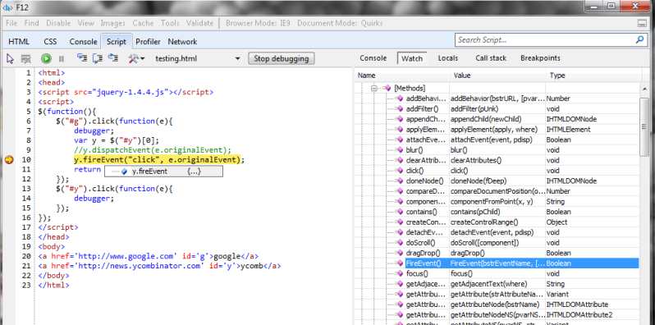Click the createControlRange() value cell
Screen dimensions: 655x325
[497, 222]
